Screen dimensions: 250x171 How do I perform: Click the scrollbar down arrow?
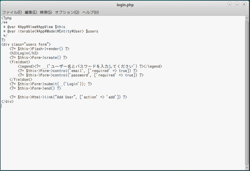click(x=247, y=168)
